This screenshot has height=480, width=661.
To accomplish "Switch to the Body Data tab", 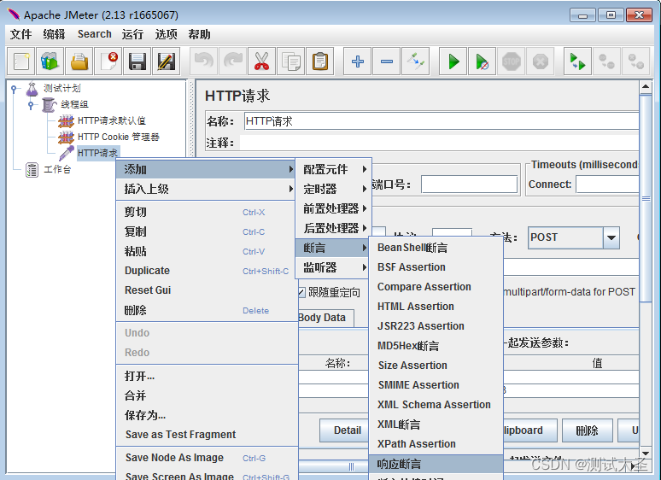I will click(325, 318).
